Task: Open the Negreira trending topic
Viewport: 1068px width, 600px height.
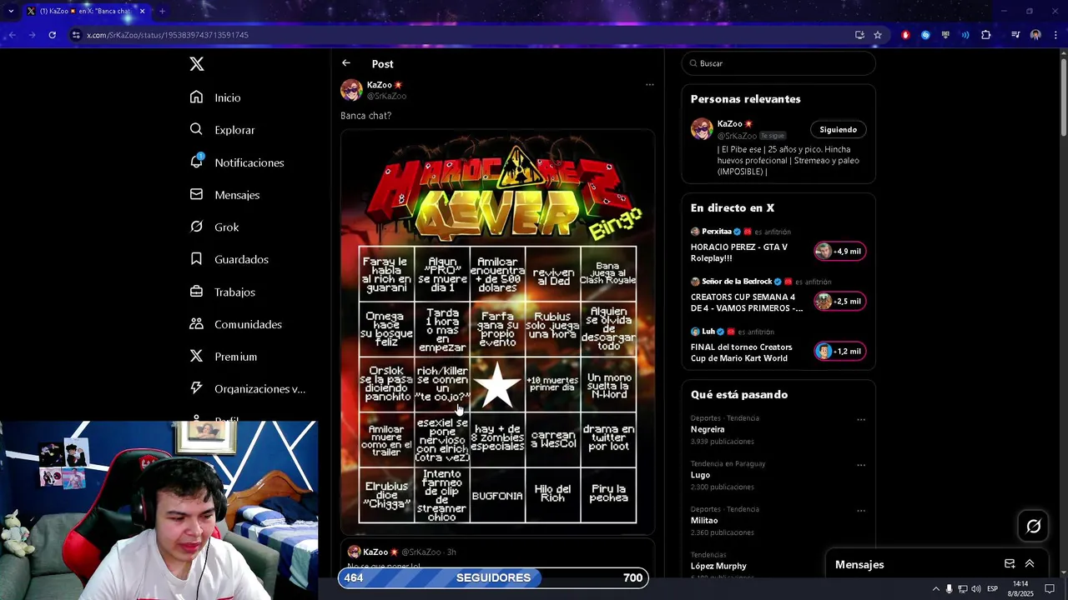Action: pos(708,429)
